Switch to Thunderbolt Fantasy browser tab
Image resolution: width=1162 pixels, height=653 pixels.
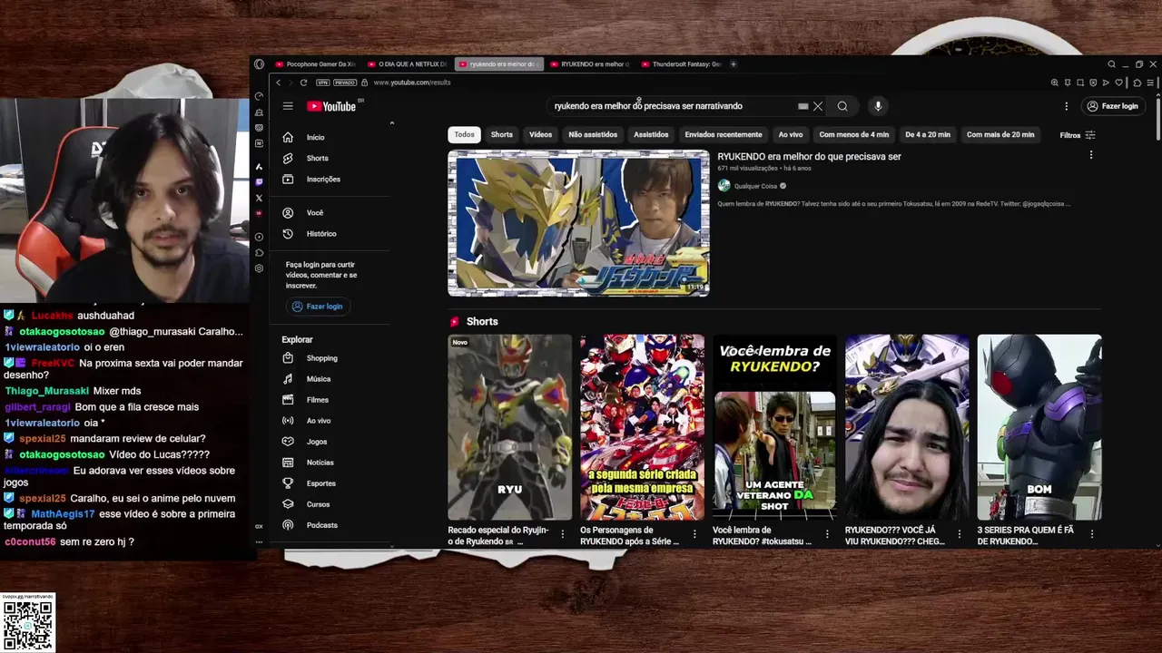pos(681,64)
